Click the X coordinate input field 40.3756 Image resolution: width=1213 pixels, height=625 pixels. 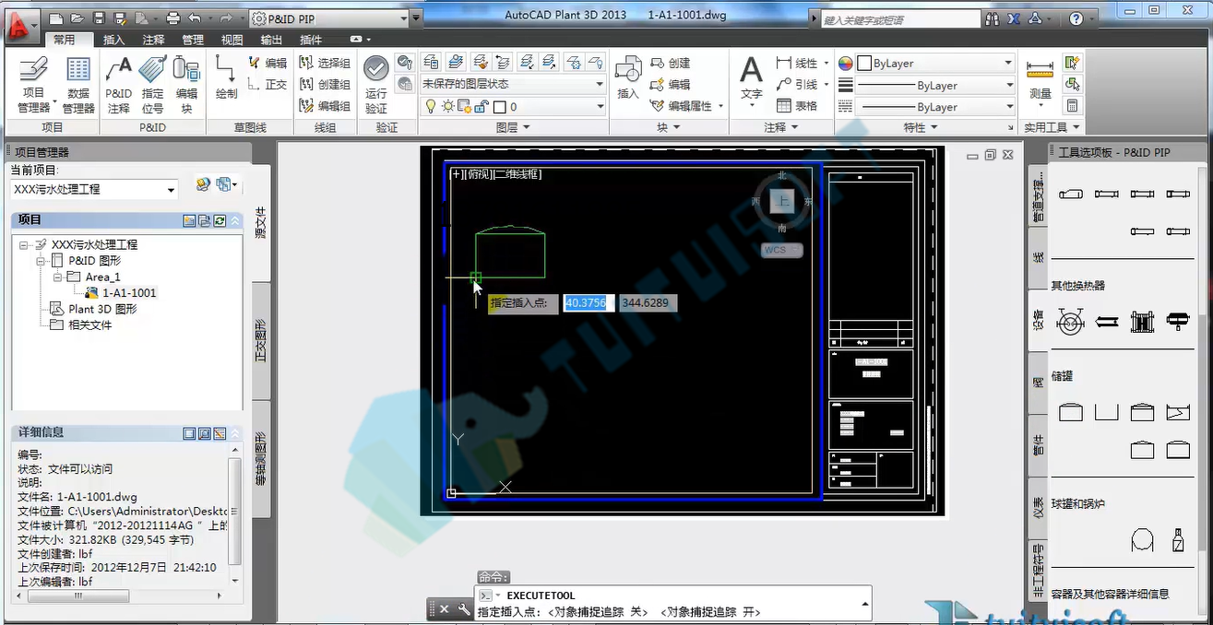tap(589, 302)
